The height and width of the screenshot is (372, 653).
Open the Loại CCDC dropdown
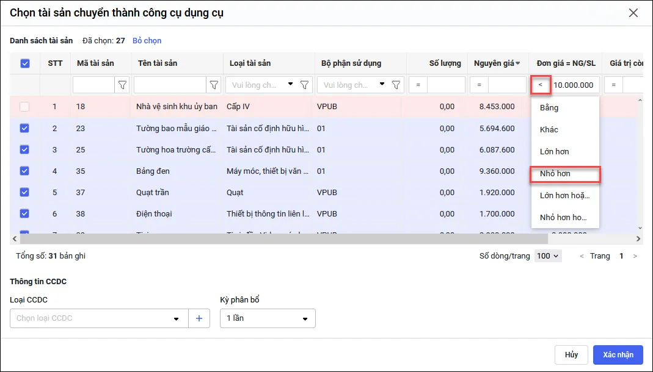click(x=177, y=318)
